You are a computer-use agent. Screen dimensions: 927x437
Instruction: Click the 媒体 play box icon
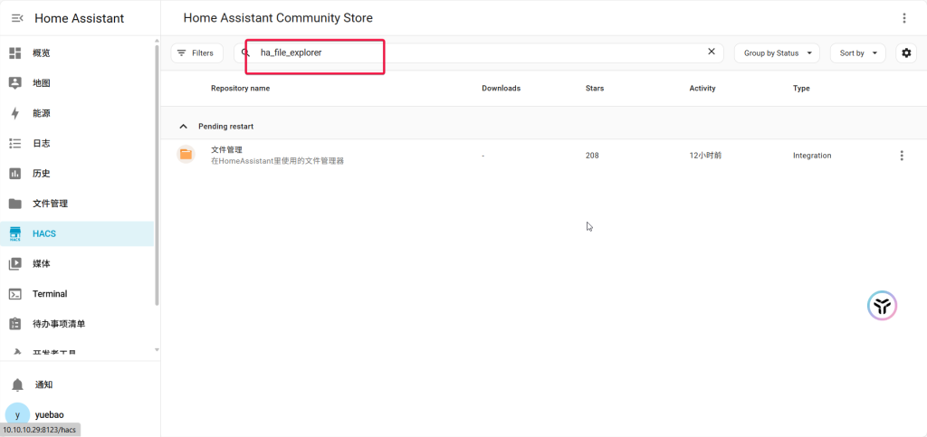point(15,264)
